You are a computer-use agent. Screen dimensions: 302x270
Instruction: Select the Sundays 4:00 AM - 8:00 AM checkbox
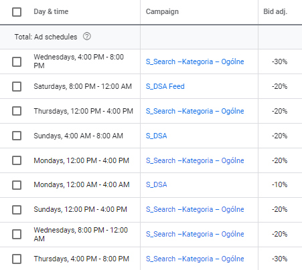click(x=17, y=136)
